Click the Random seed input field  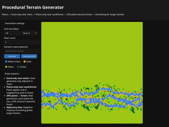click(22, 51)
